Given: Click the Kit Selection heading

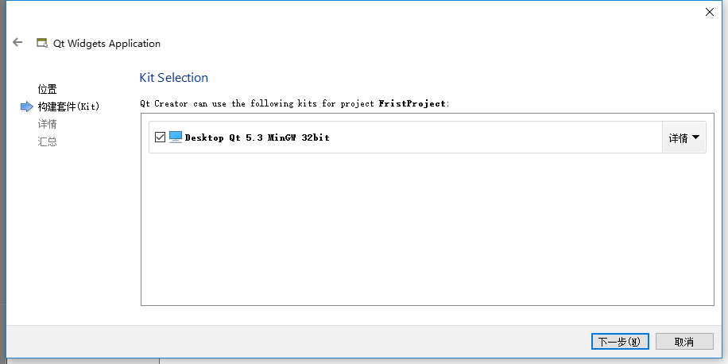Looking at the screenshot, I should tap(173, 78).
